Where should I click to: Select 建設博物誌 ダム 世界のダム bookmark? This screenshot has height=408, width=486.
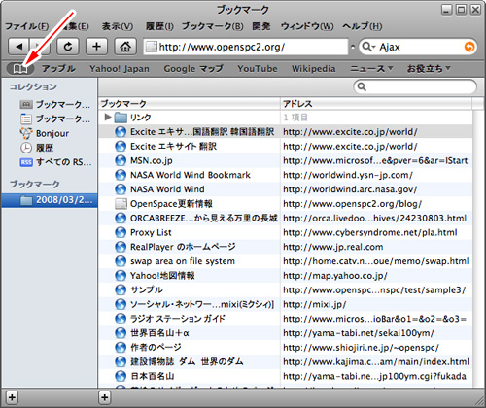285,361
